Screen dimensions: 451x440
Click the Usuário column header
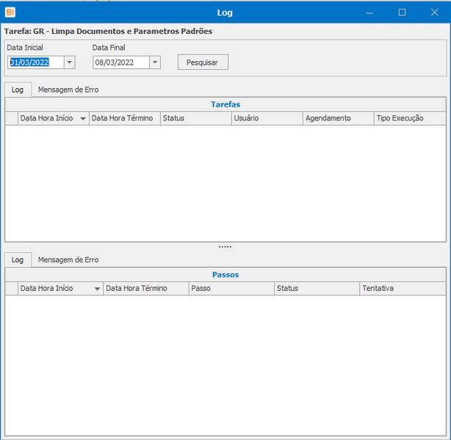[x=267, y=118]
